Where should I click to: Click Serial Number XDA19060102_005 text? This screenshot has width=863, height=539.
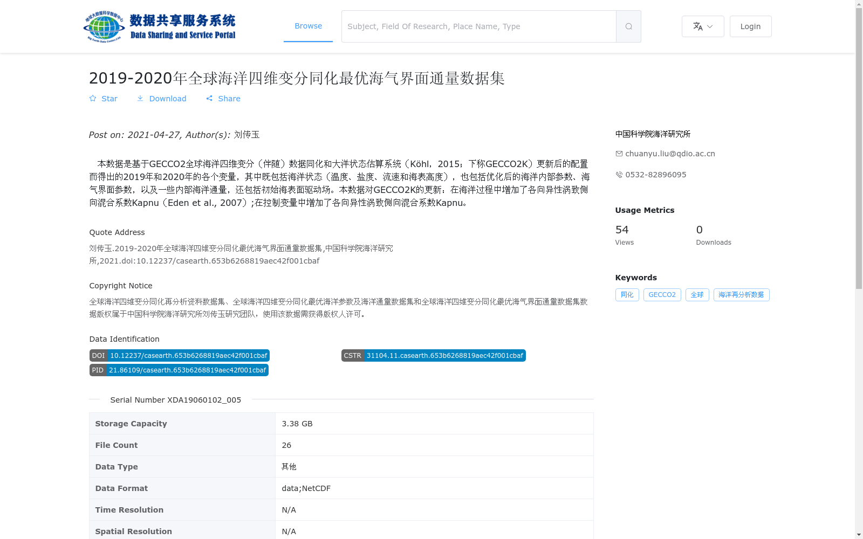[x=176, y=400]
